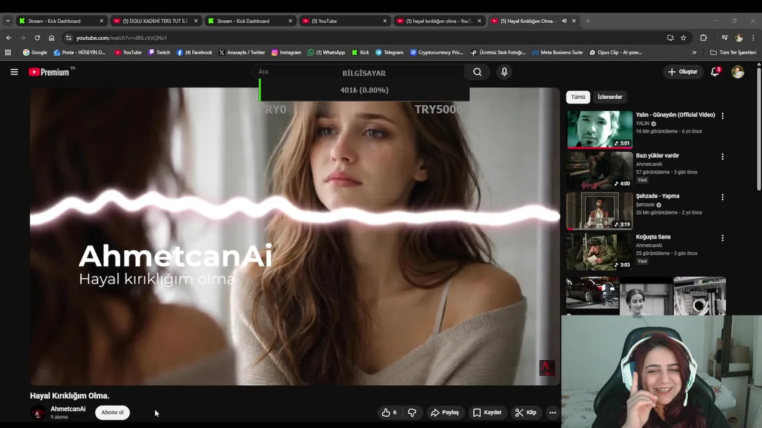Open options menu for Koğuşta Sana
Image resolution: width=762 pixels, height=428 pixels.
click(723, 238)
